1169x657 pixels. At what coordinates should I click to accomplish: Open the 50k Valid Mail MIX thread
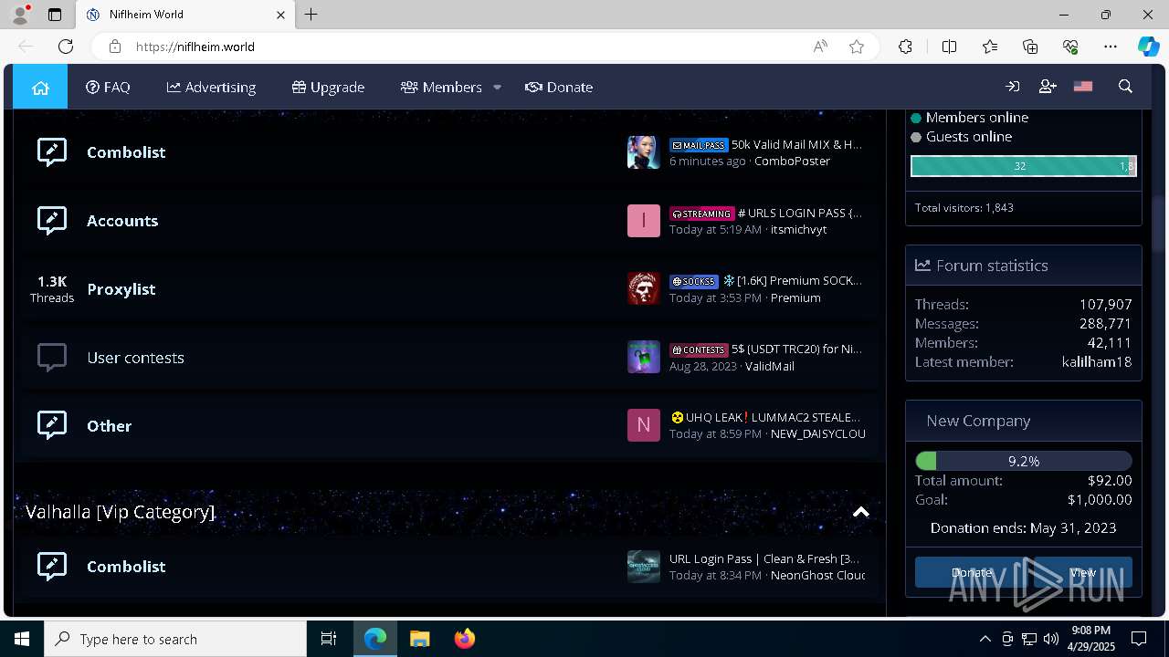click(x=796, y=144)
